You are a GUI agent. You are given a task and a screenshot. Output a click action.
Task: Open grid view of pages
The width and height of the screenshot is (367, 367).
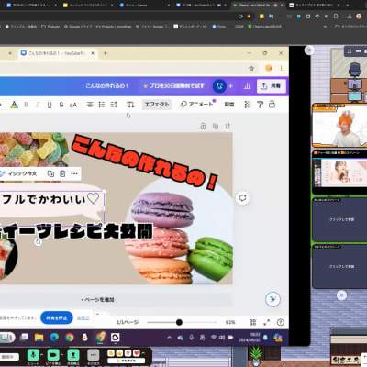coord(253,322)
